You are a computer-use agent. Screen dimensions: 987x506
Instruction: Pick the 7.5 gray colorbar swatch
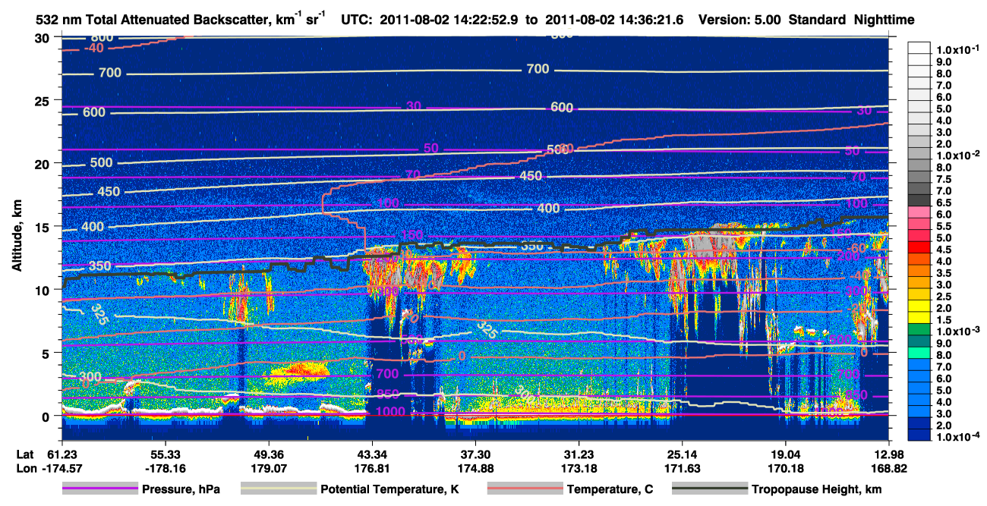coord(920,178)
